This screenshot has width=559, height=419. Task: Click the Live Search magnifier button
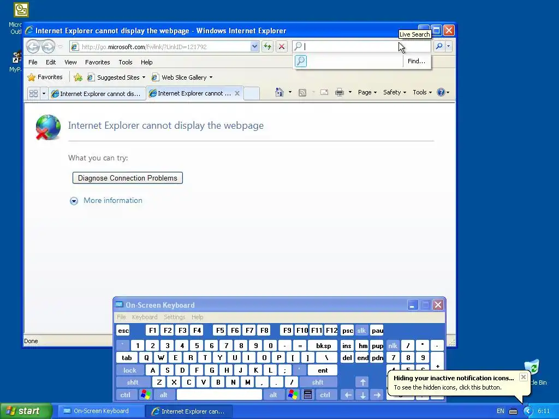point(439,46)
